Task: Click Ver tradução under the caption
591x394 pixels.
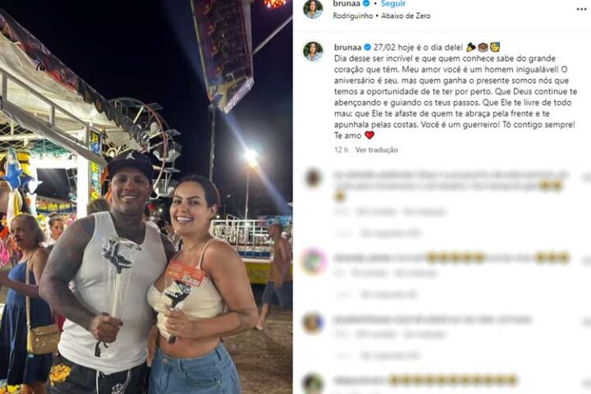Action: pyautogui.click(x=377, y=149)
